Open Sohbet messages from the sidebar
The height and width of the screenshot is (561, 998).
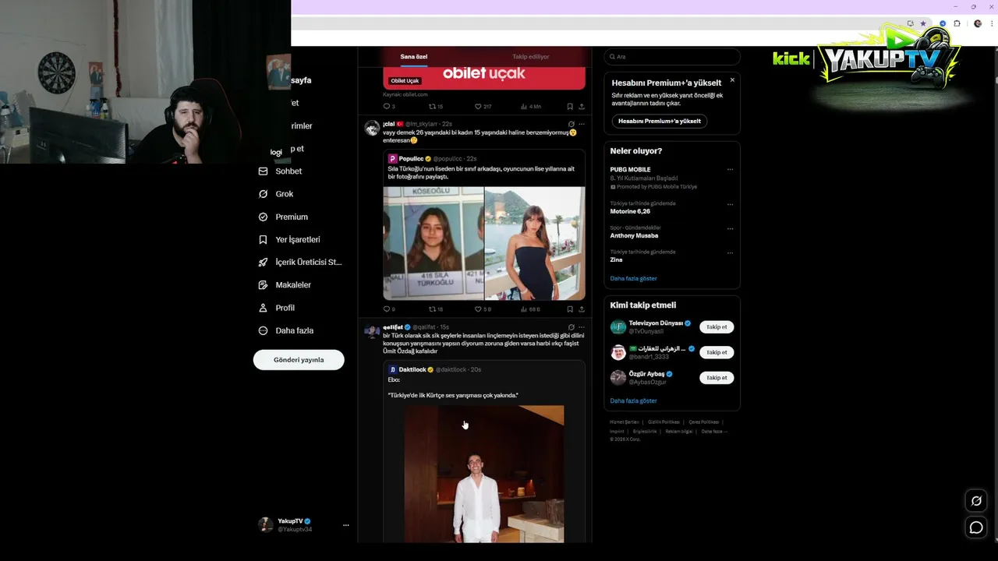point(280,171)
